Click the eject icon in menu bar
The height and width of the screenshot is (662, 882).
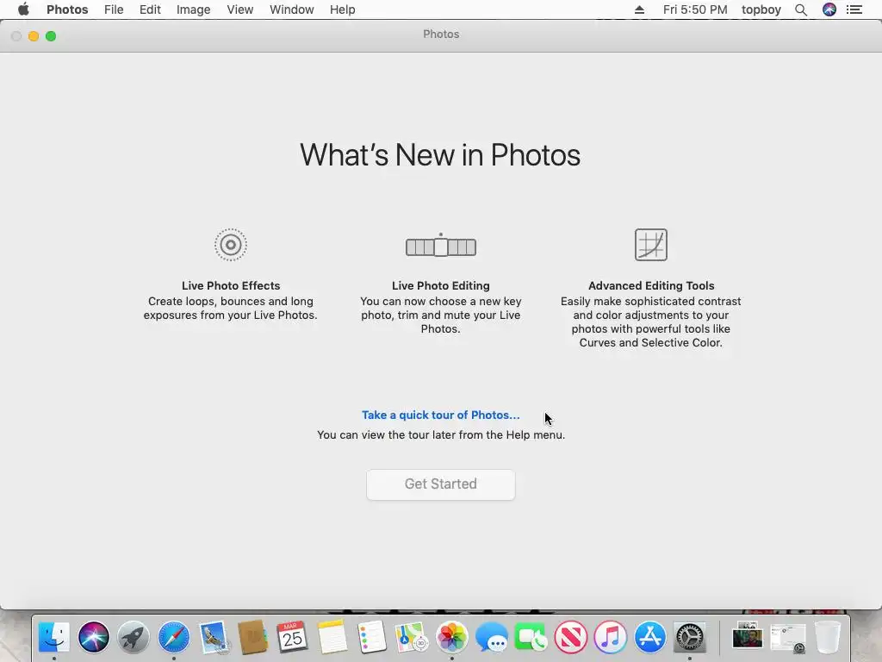tap(639, 9)
